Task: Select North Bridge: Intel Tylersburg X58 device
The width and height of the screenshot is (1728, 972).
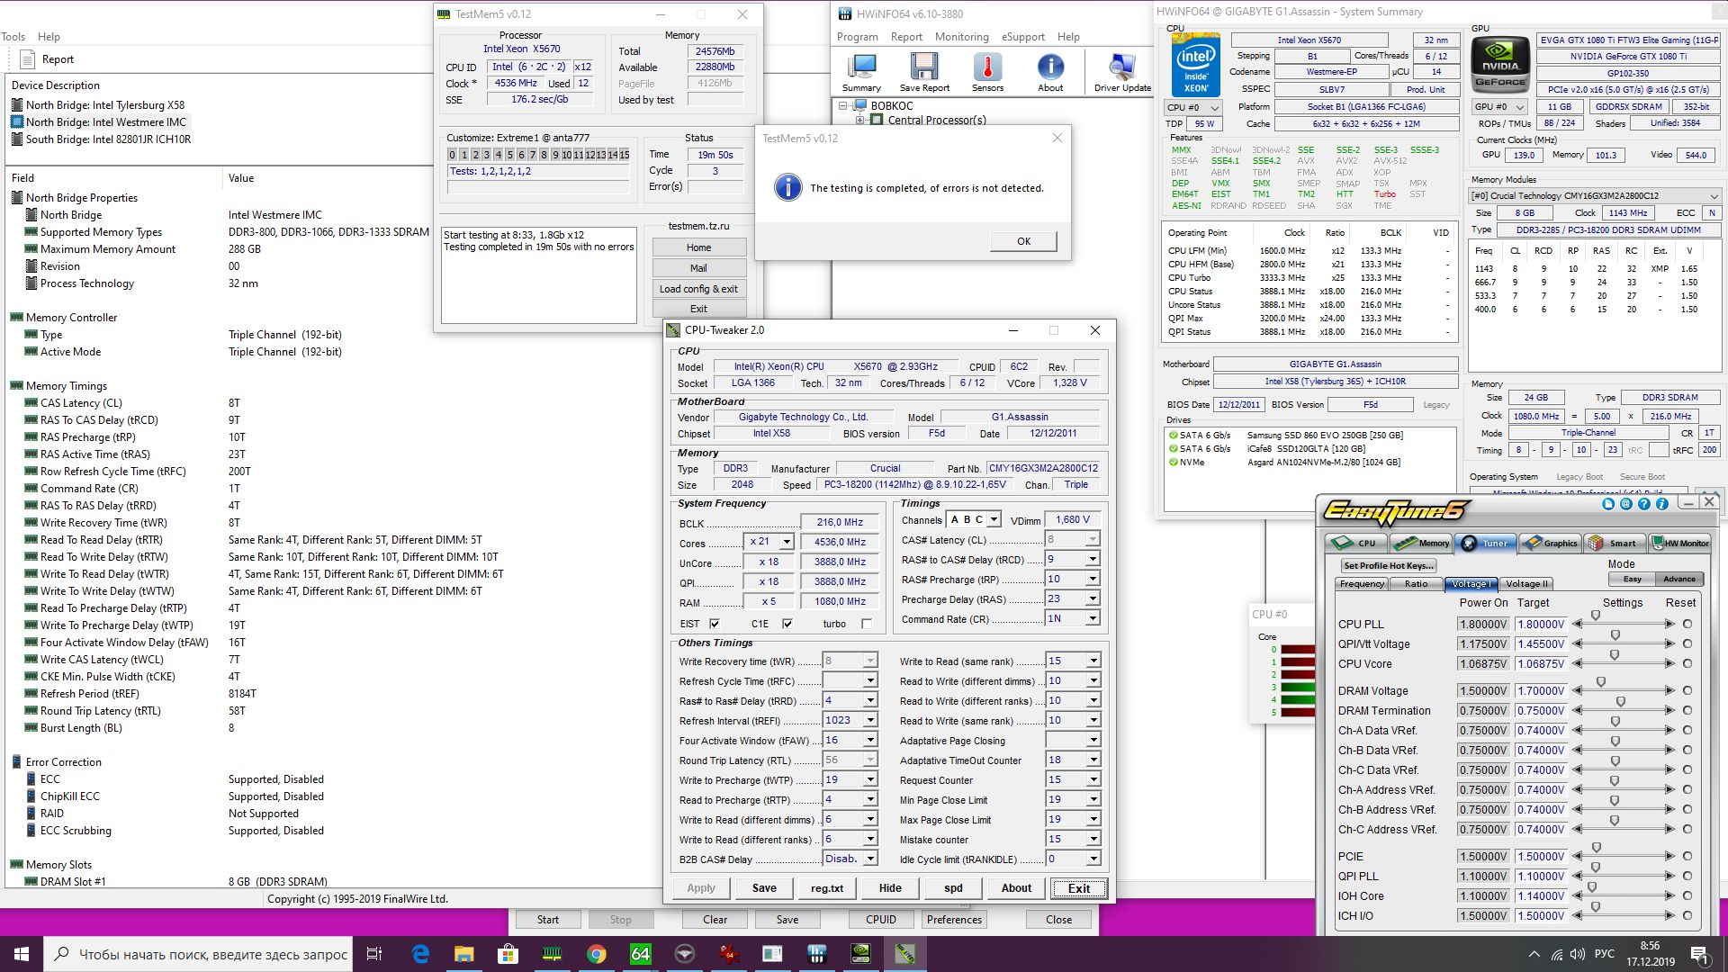Action: click(104, 105)
